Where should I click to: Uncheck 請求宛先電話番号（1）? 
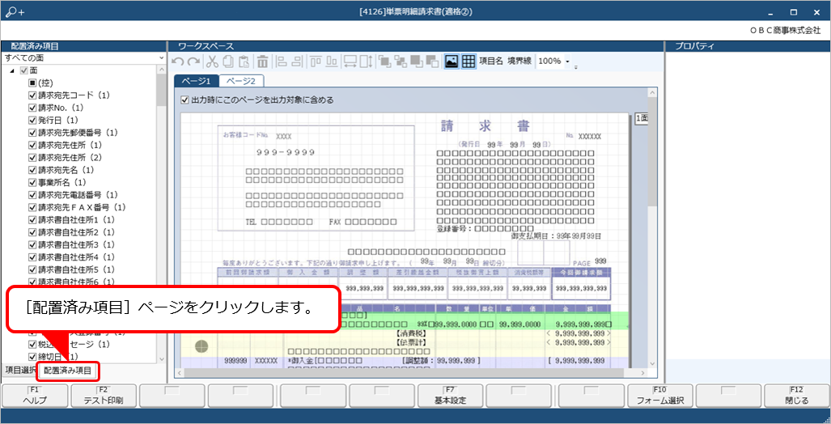(x=32, y=195)
